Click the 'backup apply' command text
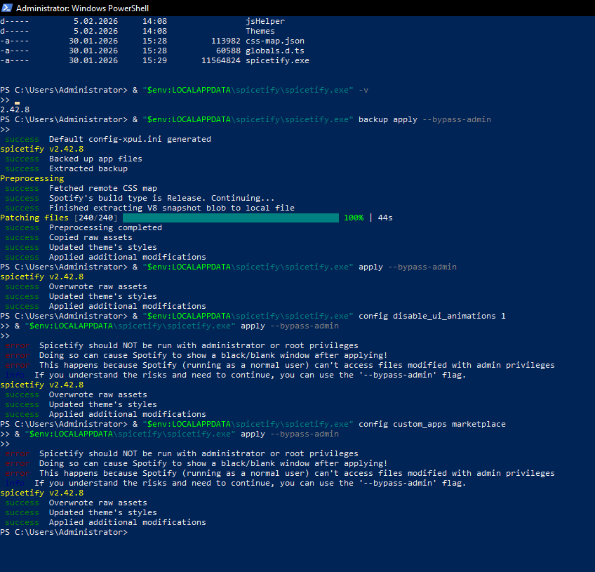The height and width of the screenshot is (572, 595). [388, 119]
